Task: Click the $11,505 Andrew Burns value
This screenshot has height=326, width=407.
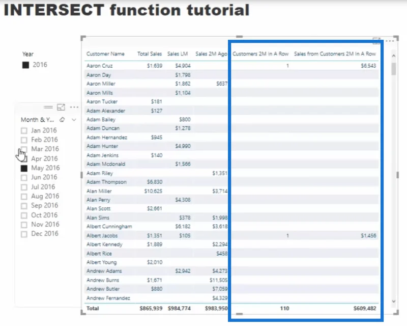Action: point(218,280)
